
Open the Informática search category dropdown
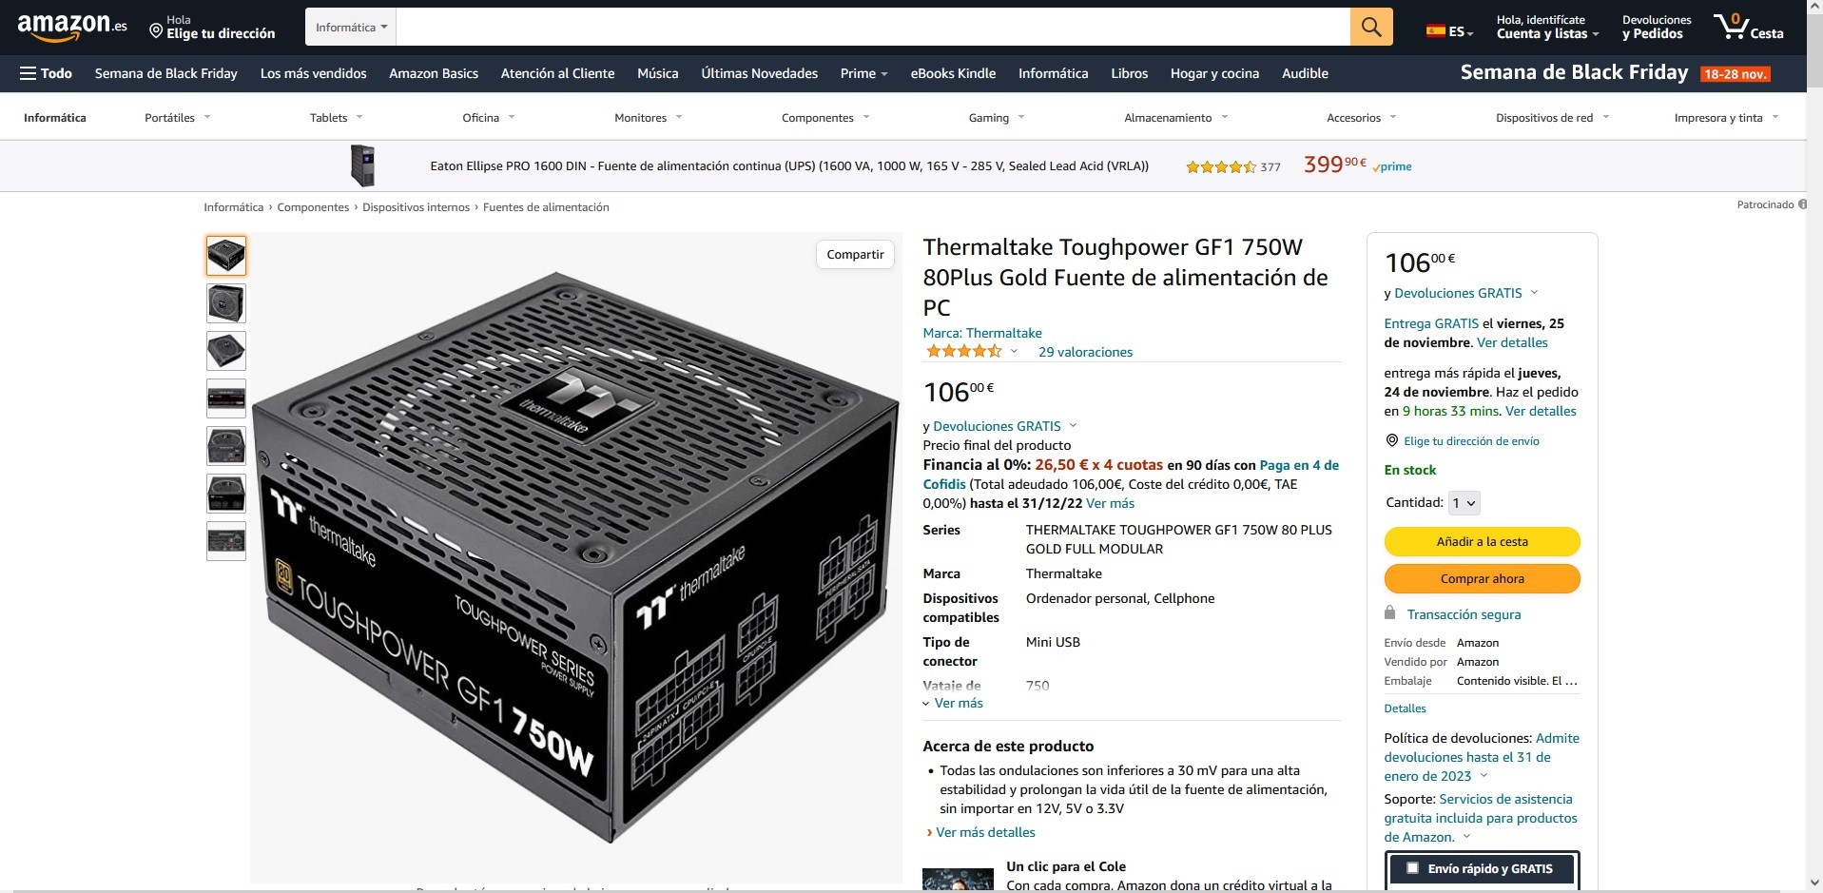pos(351,27)
